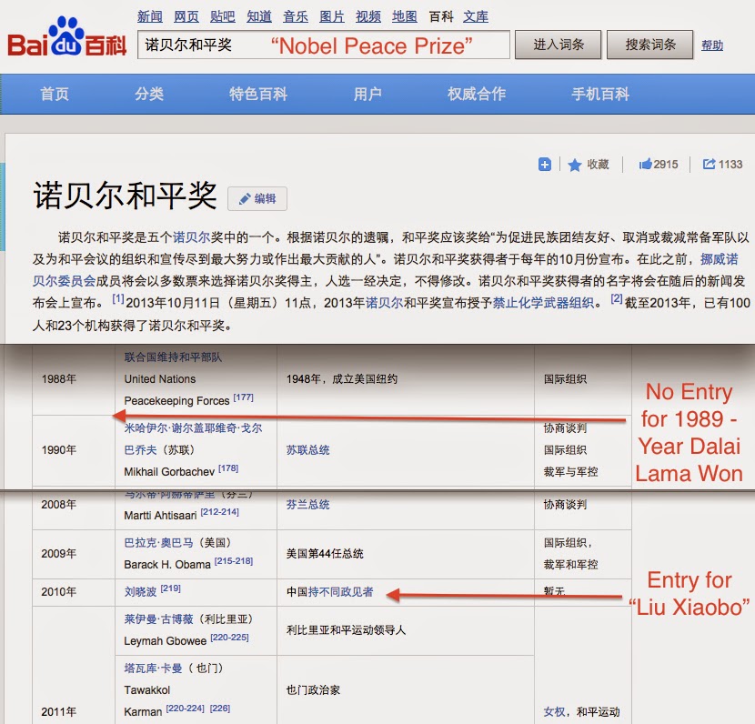Open the 用户 users tab
755x724 pixels.
pos(367,94)
